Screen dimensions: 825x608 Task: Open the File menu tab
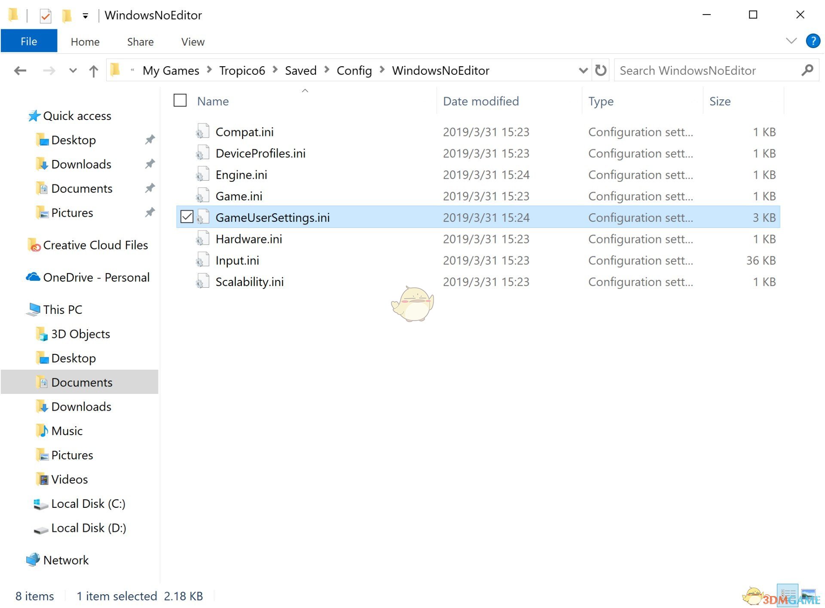tap(29, 41)
